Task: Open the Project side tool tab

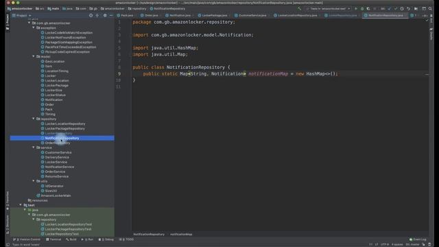Action: (8, 21)
